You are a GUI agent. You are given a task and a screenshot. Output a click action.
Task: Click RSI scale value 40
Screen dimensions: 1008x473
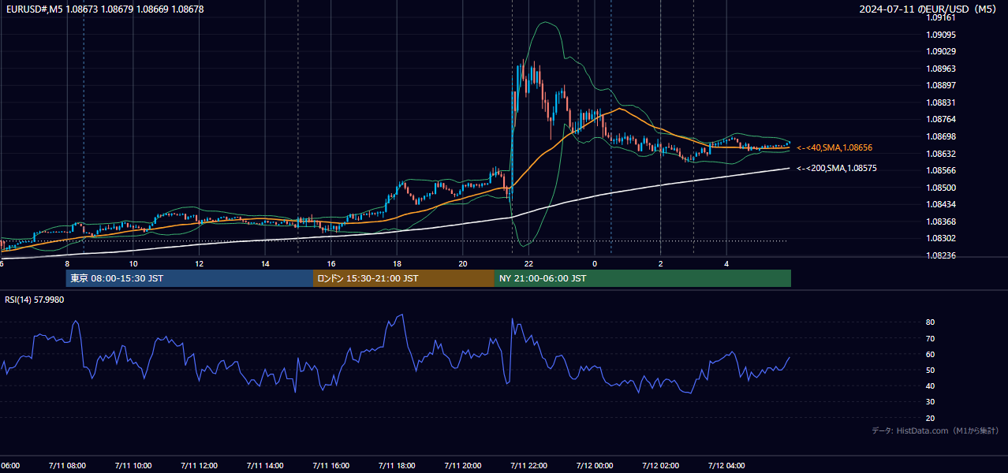(931, 385)
